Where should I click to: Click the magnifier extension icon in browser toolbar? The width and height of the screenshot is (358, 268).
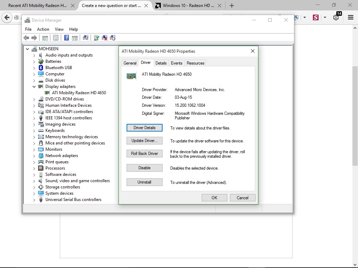pyautogui.click(x=296, y=17)
